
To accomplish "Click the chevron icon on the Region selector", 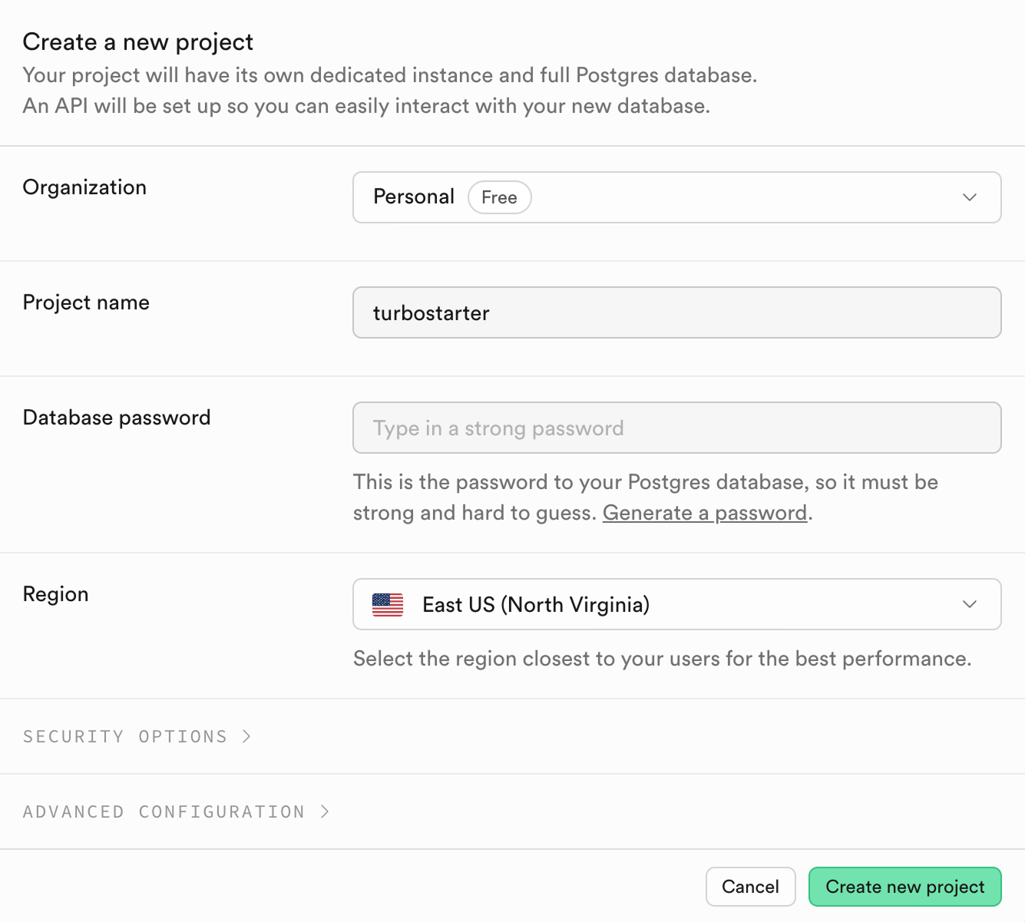I will point(970,604).
